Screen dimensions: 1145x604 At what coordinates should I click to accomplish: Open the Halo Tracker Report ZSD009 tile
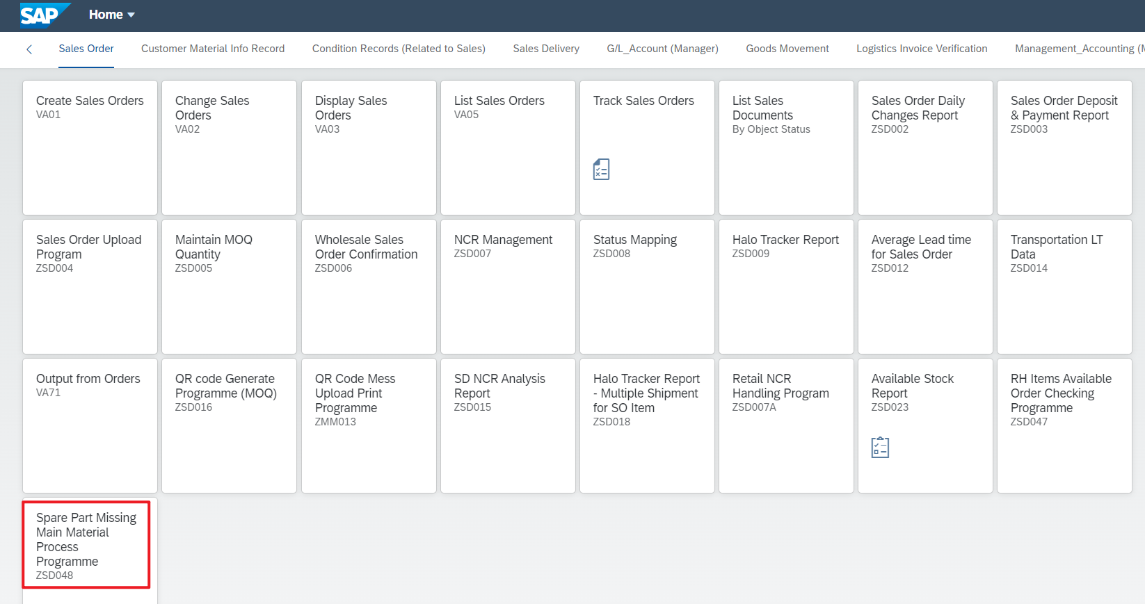[786, 286]
